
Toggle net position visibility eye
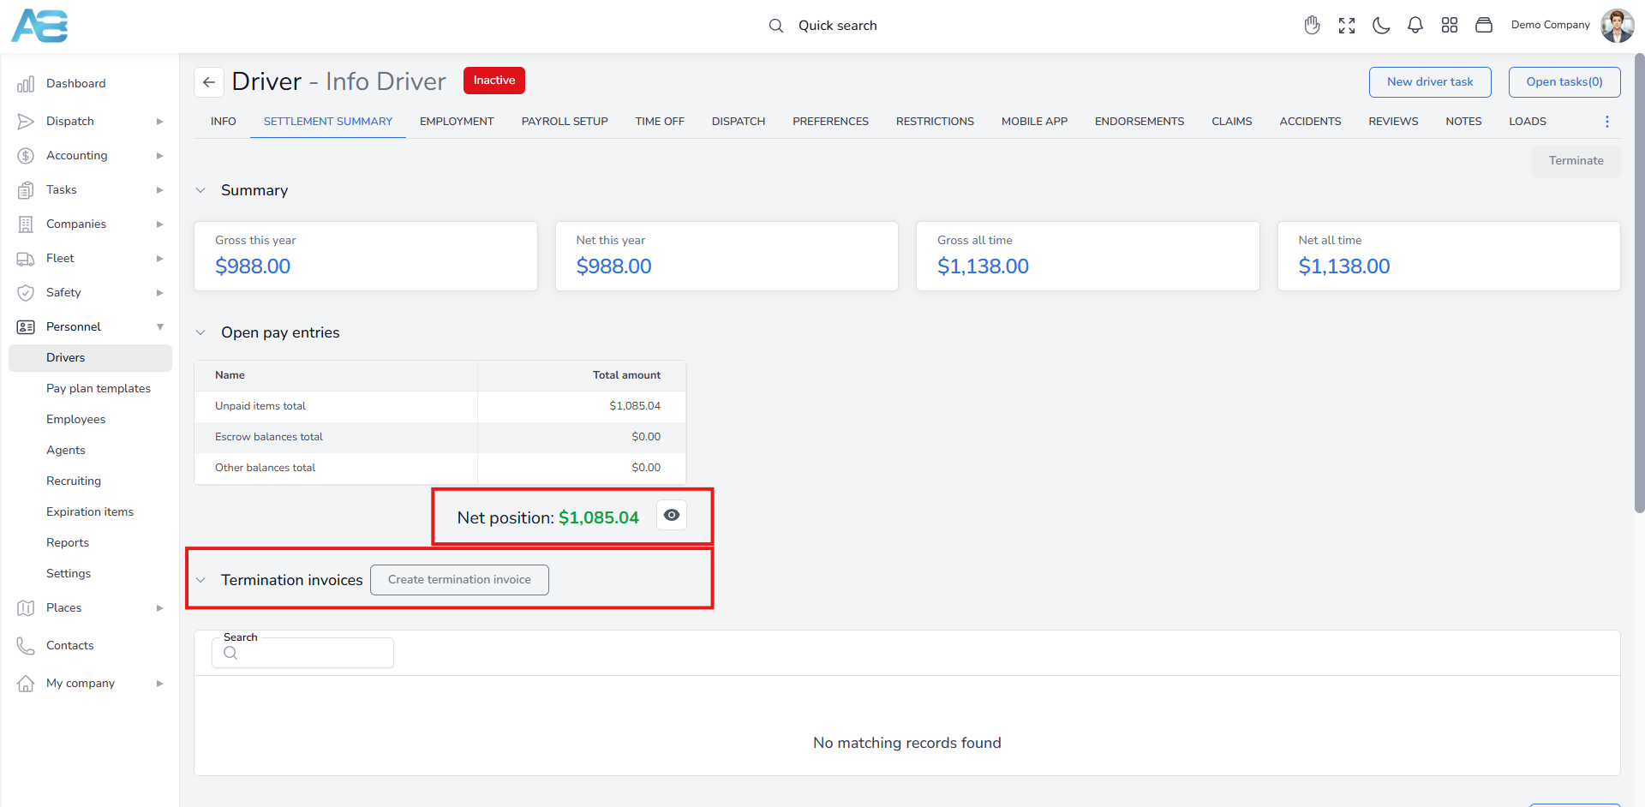[672, 515]
